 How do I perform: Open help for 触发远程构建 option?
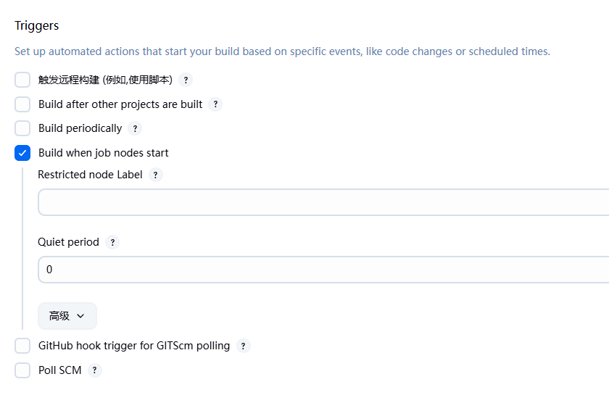(x=186, y=80)
